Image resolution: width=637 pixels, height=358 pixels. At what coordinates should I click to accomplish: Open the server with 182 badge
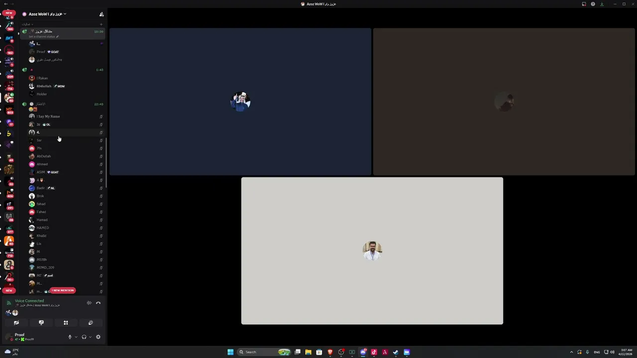click(9, 50)
